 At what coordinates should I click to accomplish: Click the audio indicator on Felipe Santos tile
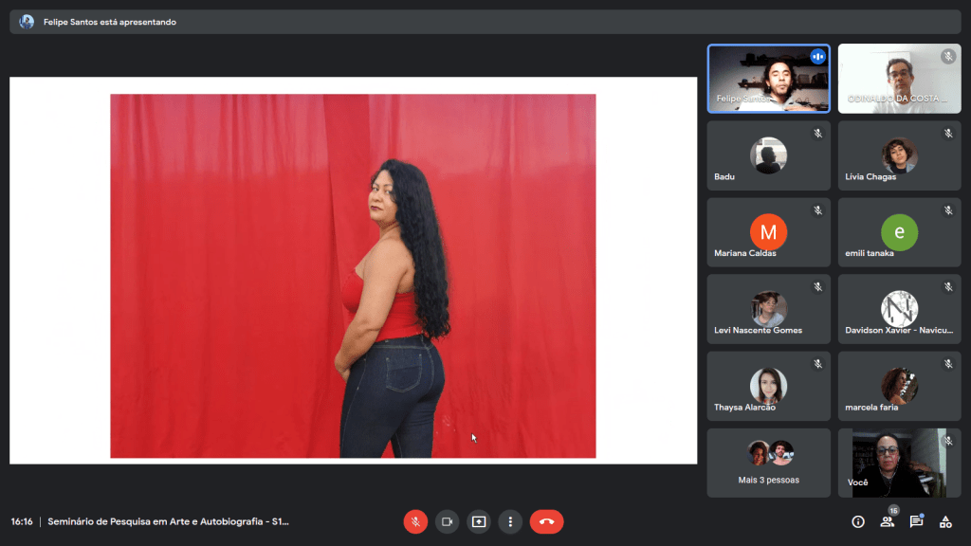click(817, 57)
